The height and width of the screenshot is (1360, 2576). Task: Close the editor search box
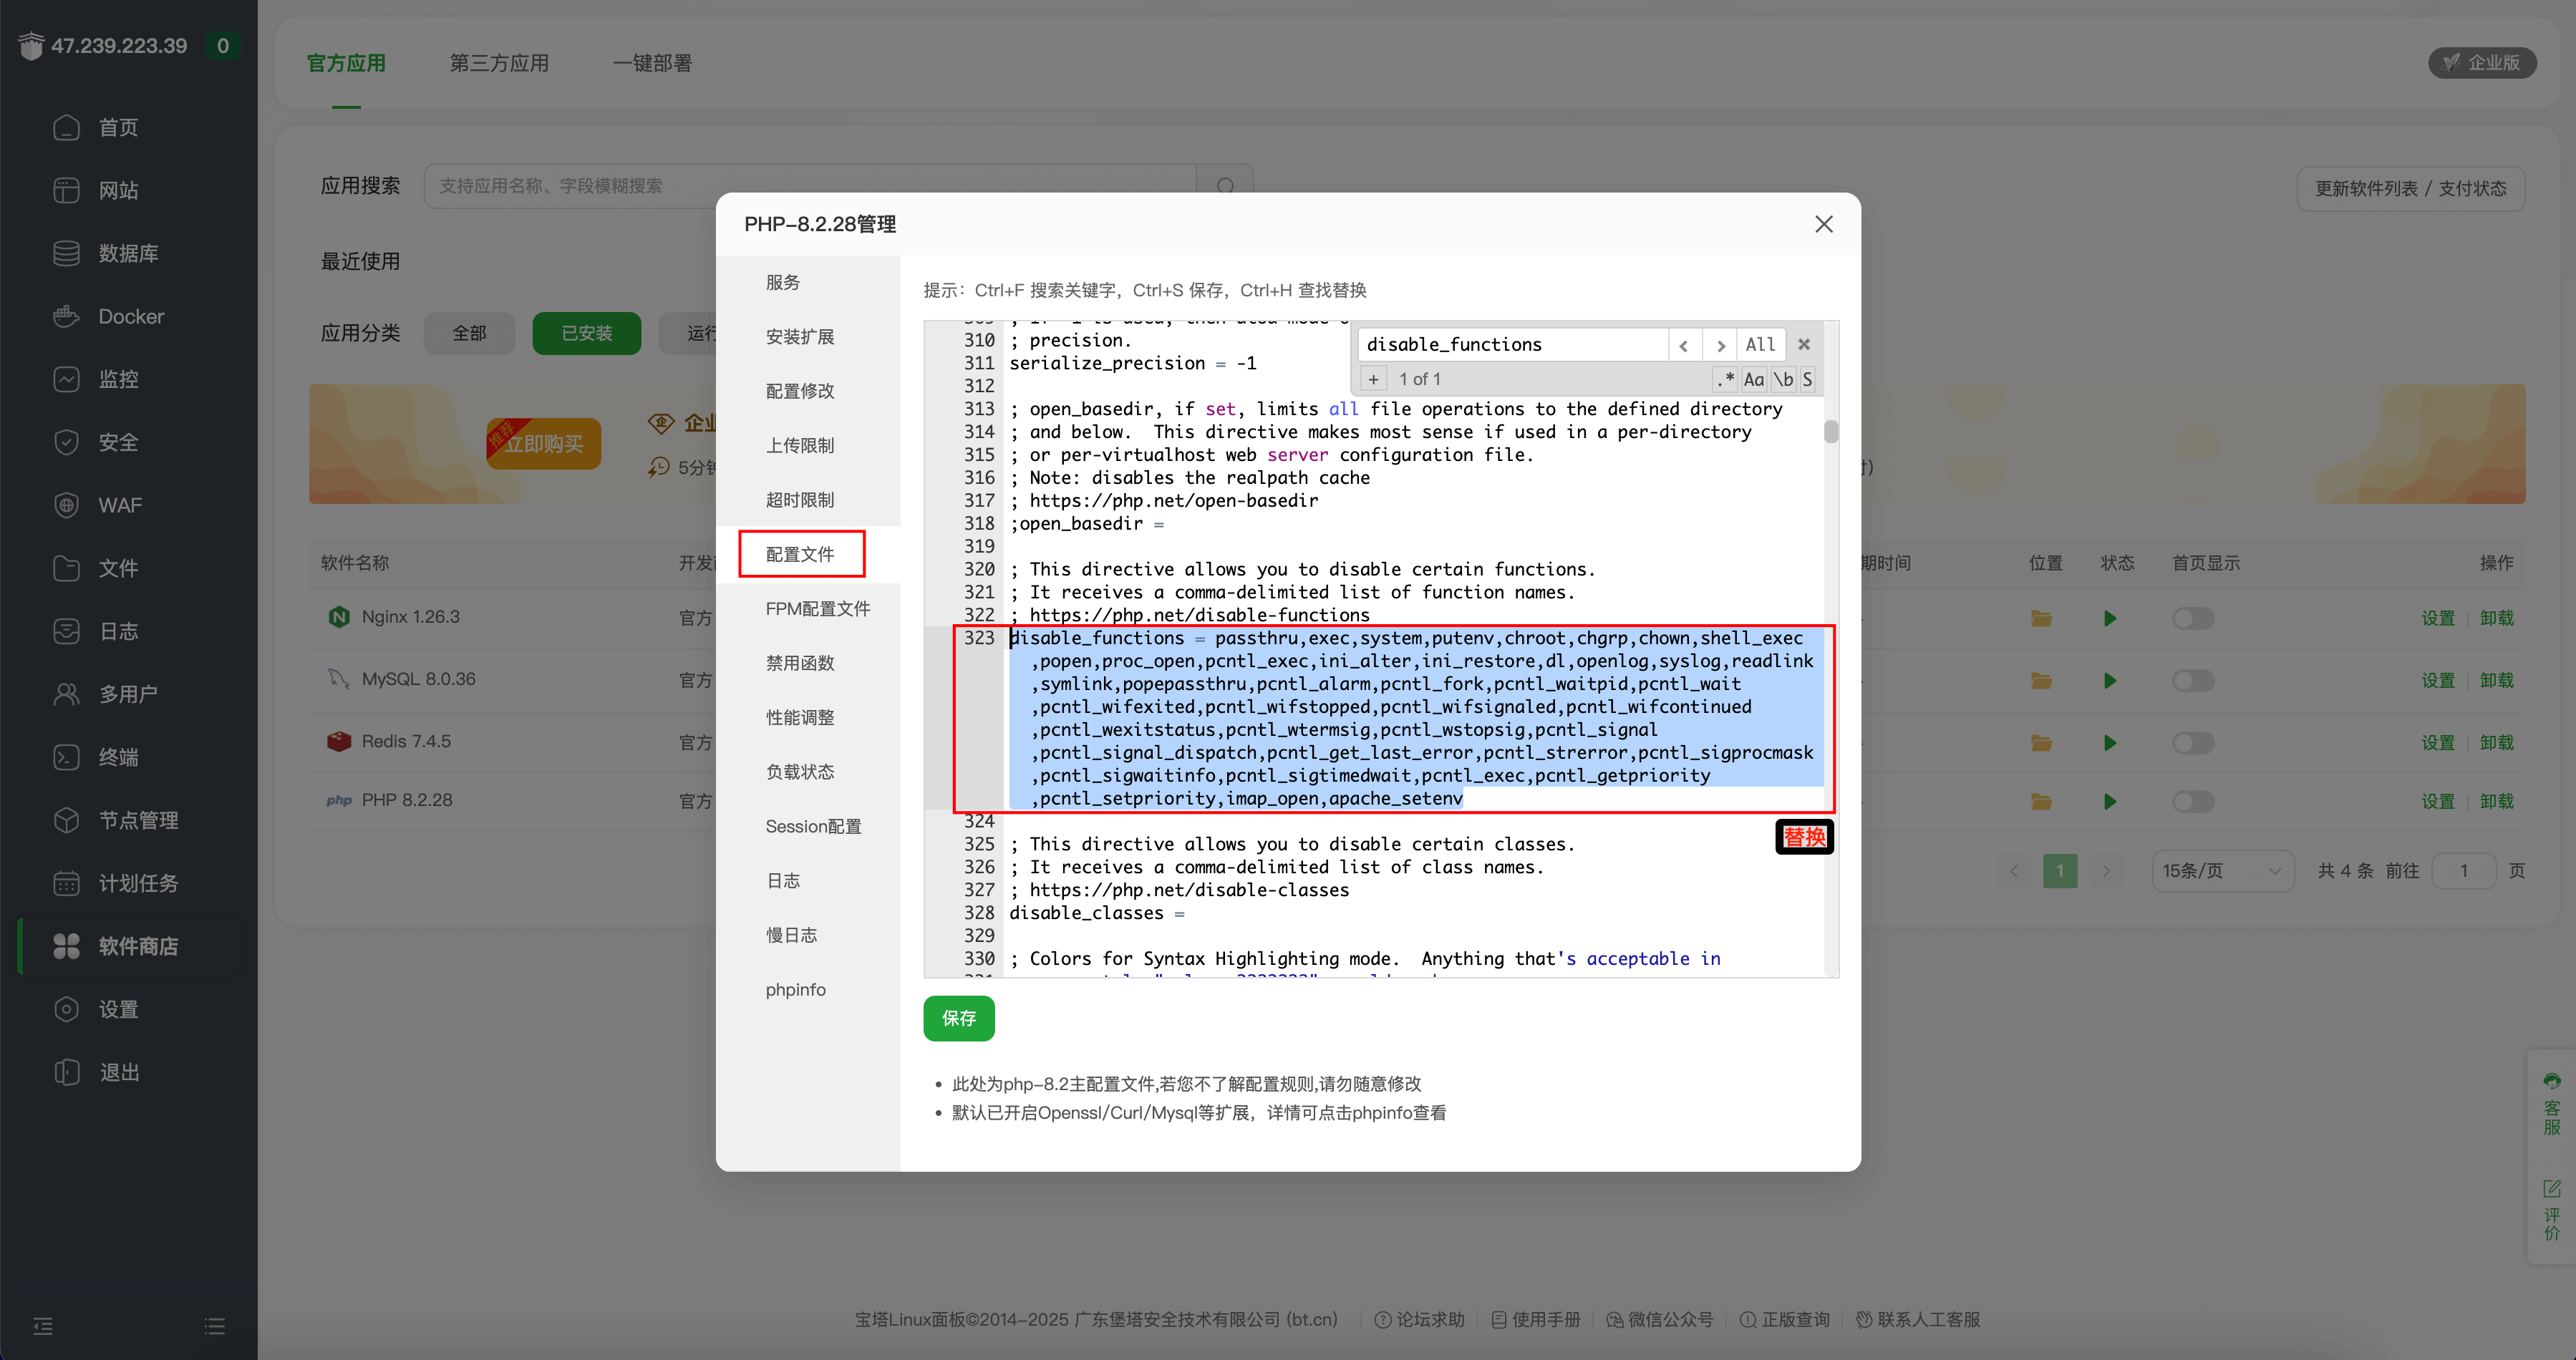(1804, 344)
